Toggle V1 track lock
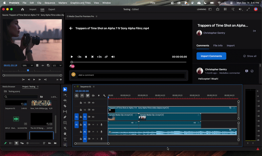 point(81,117)
